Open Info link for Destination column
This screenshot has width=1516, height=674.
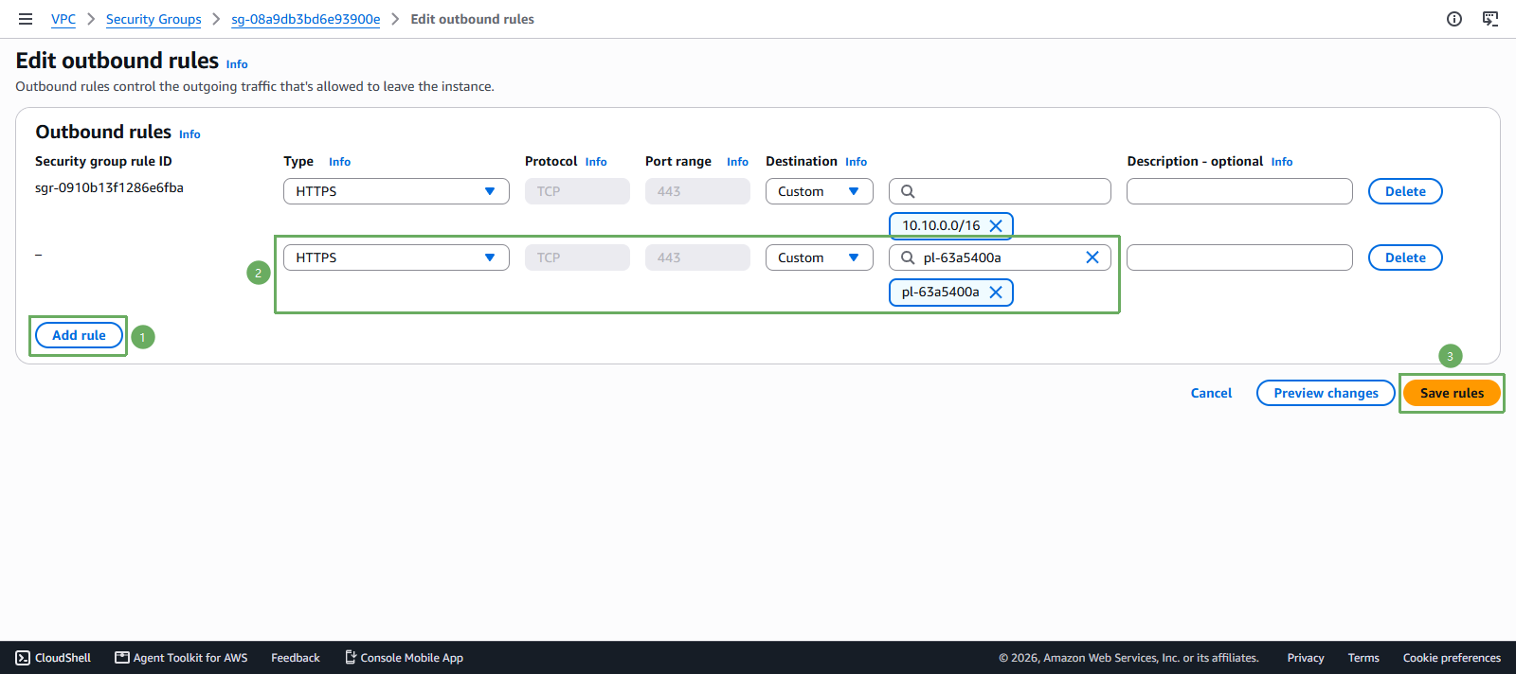click(856, 162)
